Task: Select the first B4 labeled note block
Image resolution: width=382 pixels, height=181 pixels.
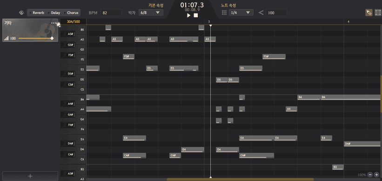Action: point(308,97)
